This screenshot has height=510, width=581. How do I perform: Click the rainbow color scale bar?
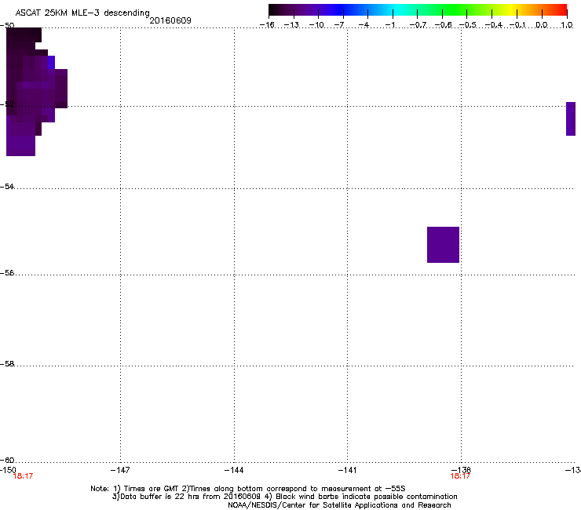click(418, 10)
